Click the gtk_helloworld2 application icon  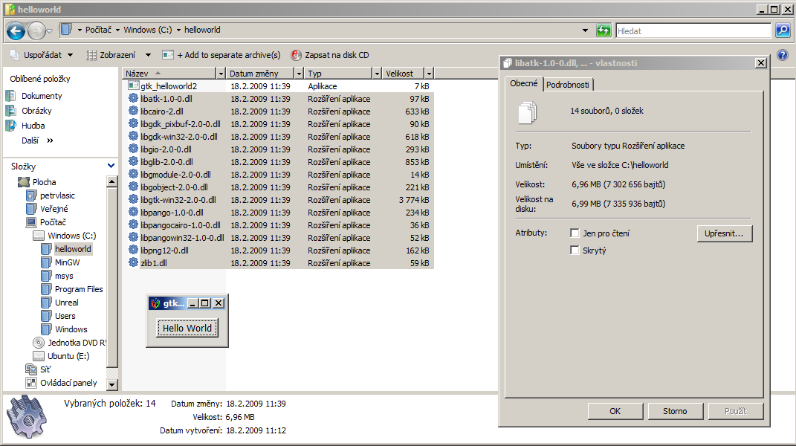click(x=133, y=85)
